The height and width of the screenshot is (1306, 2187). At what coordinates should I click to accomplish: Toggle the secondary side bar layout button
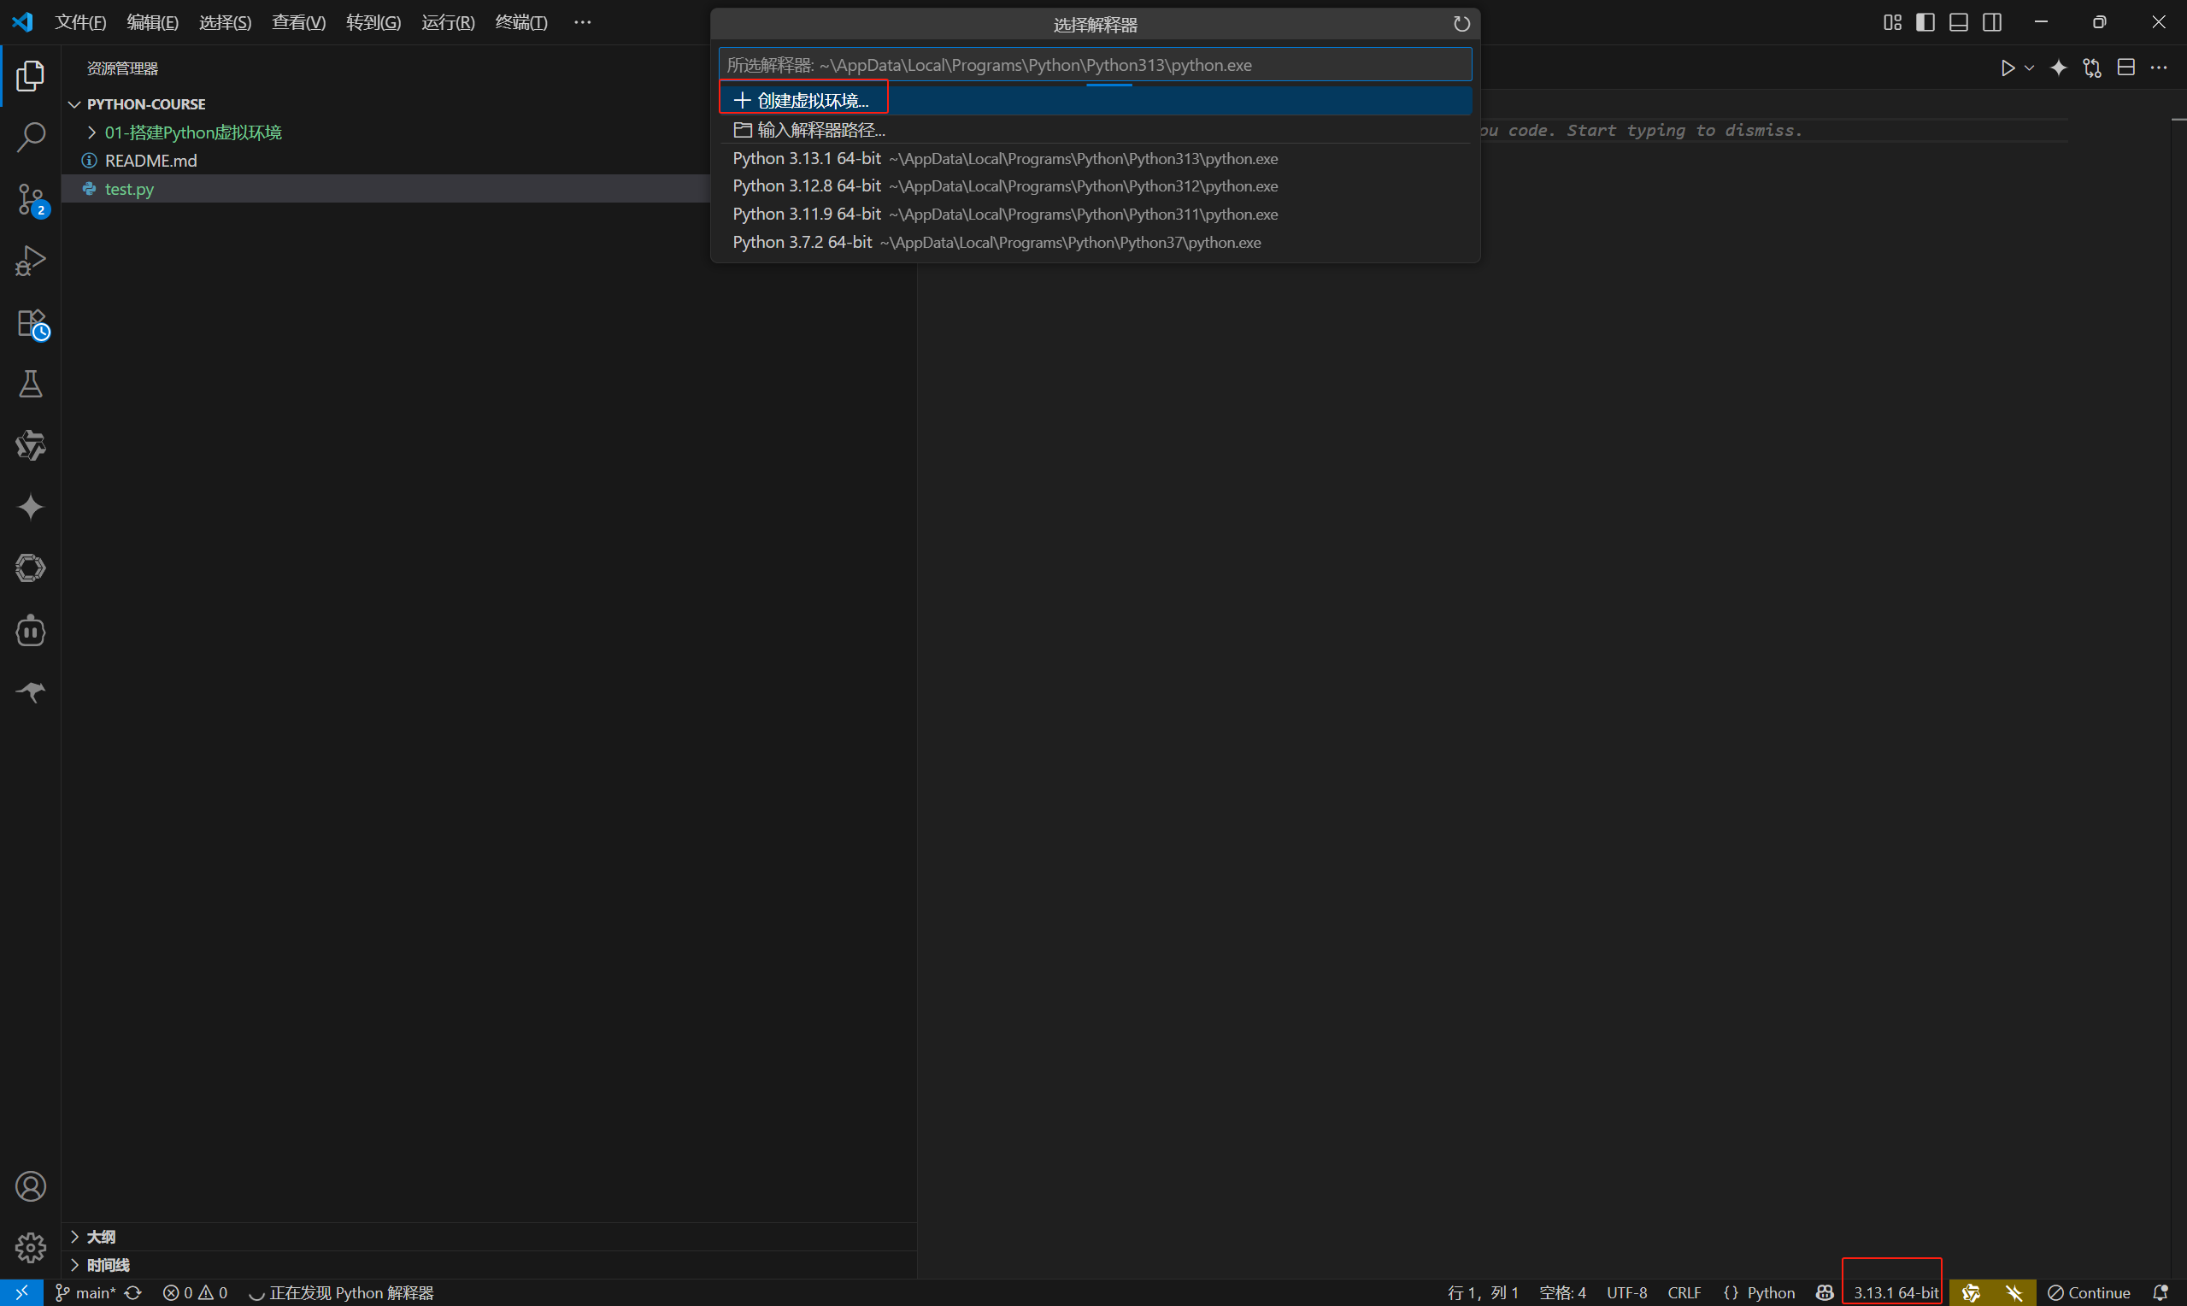point(1993,23)
